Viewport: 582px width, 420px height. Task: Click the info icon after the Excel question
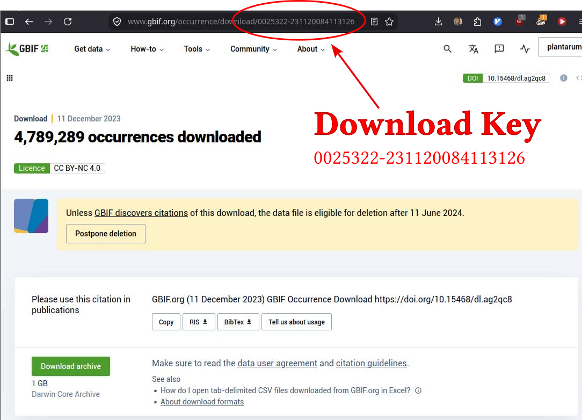click(418, 390)
